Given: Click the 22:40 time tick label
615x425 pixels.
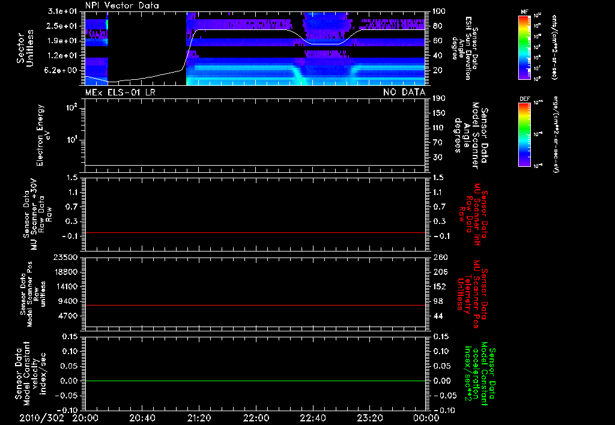Looking at the screenshot, I should tap(312, 418).
